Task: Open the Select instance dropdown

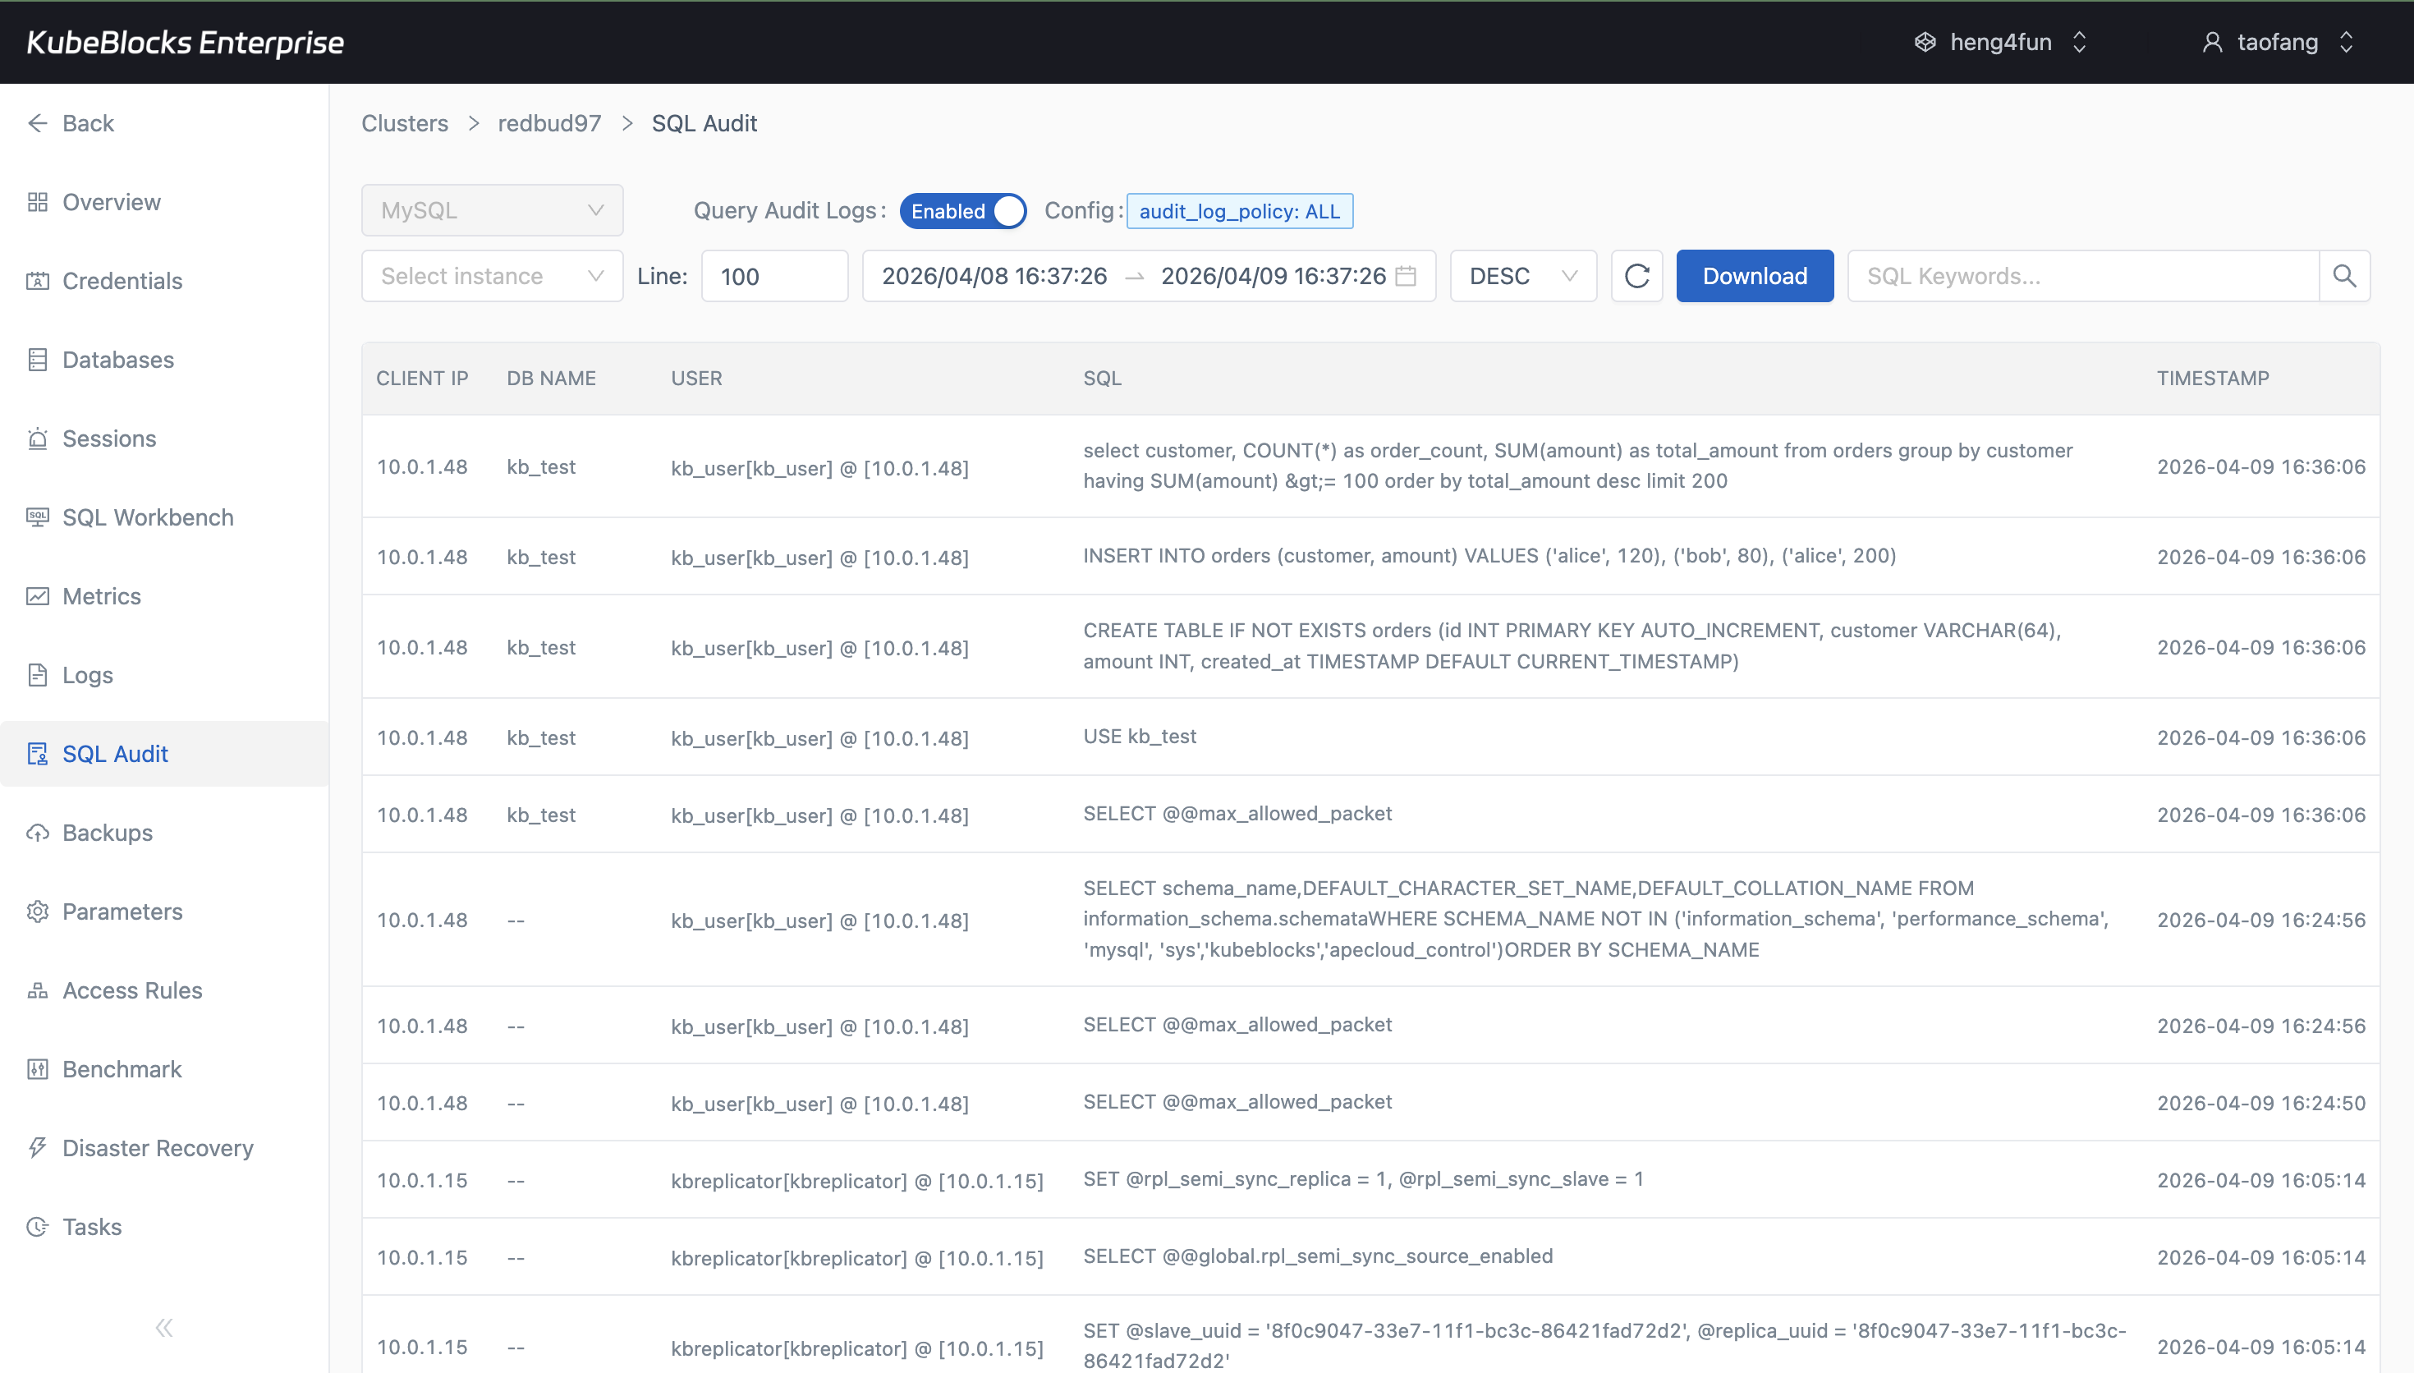Action: (491, 275)
